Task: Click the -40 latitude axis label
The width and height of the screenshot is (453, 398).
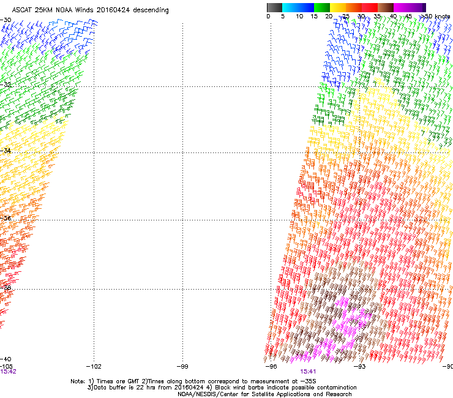Action: 6,359
